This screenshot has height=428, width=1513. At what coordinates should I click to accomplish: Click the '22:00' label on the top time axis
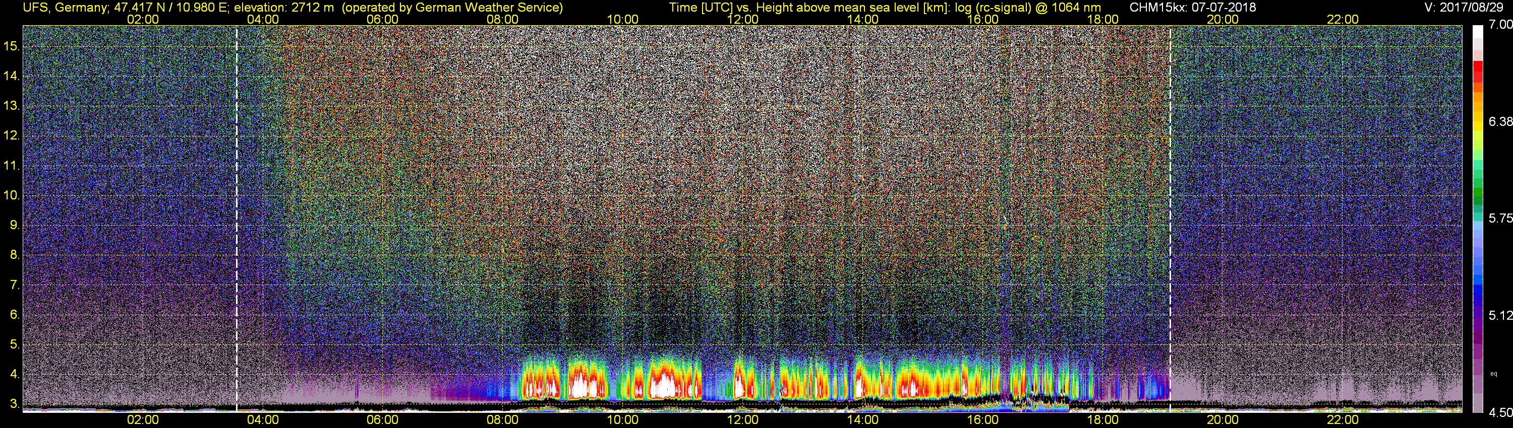coord(1343,19)
